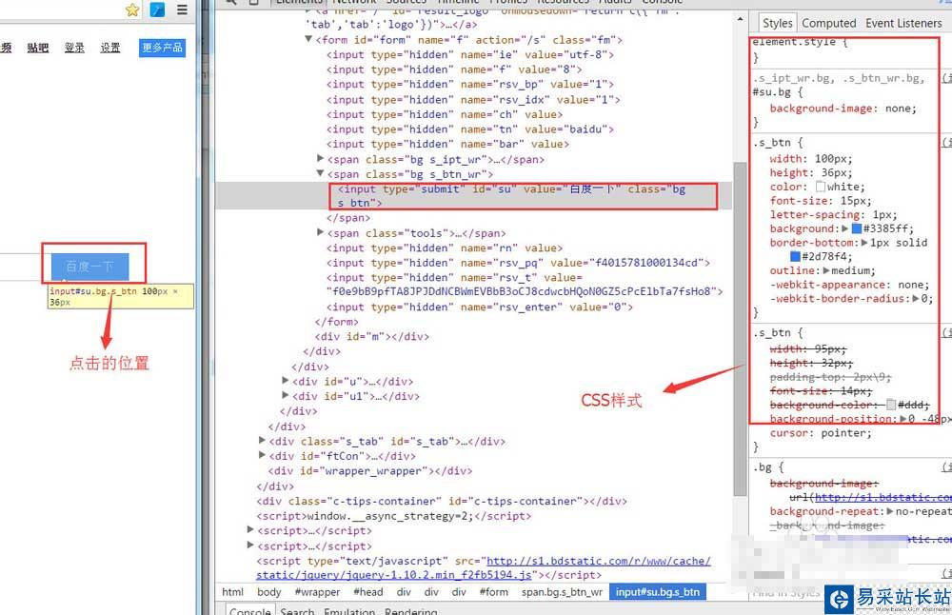Expand the div id="ftCon" node
952x615 pixels.
point(262,455)
